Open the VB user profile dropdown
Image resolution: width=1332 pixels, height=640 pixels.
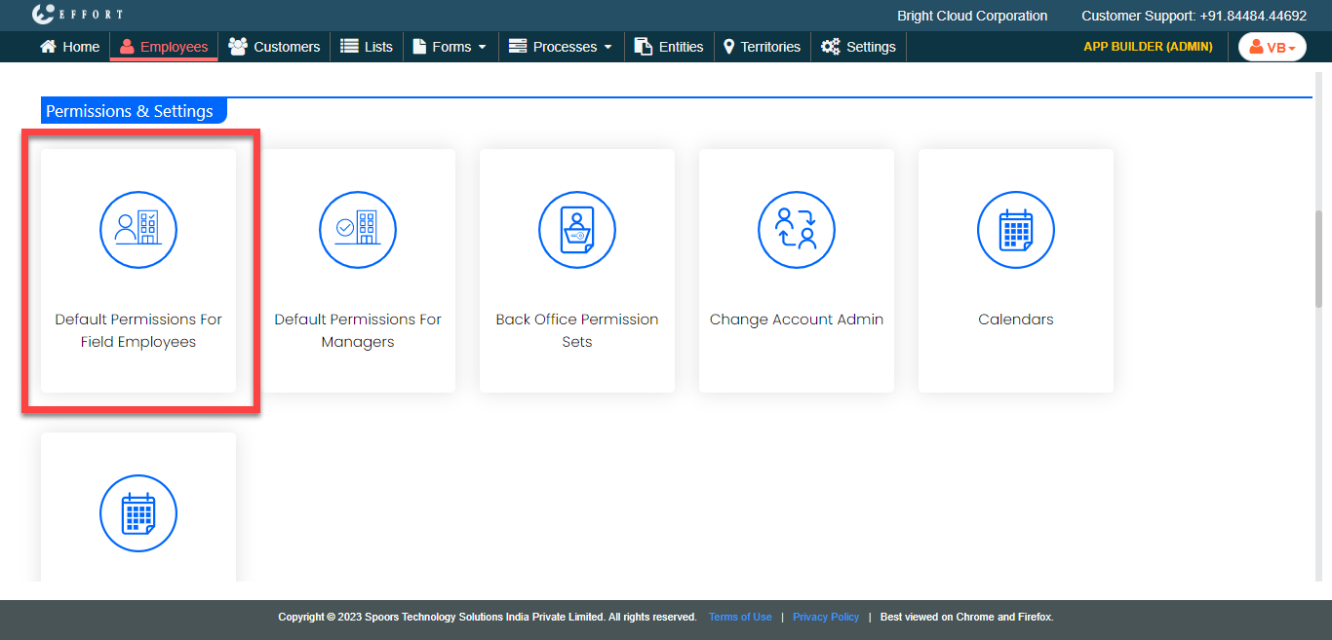1272,47
